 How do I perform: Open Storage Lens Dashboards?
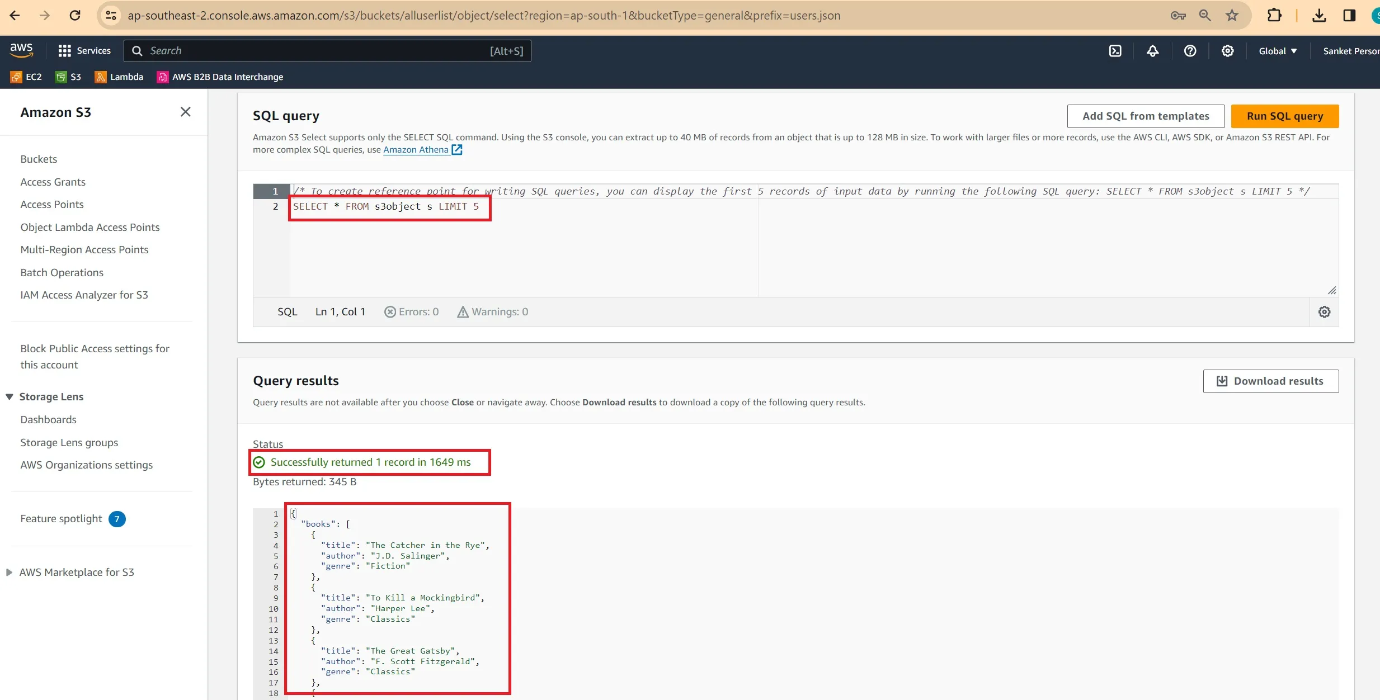pyautogui.click(x=49, y=419)
